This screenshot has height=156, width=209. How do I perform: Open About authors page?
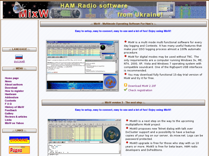[x=14, y=84]
